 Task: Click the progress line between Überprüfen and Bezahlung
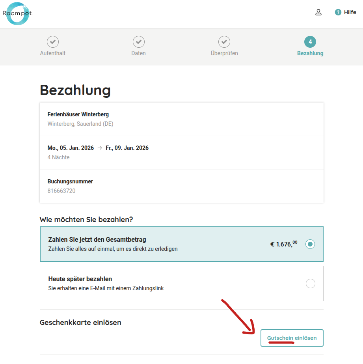(x=267, y=41)
